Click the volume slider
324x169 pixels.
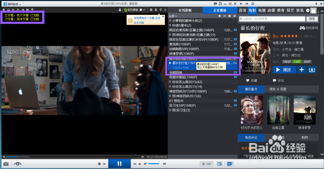click(154, 164)
